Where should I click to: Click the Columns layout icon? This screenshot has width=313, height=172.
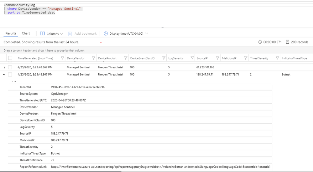(42, 34)
